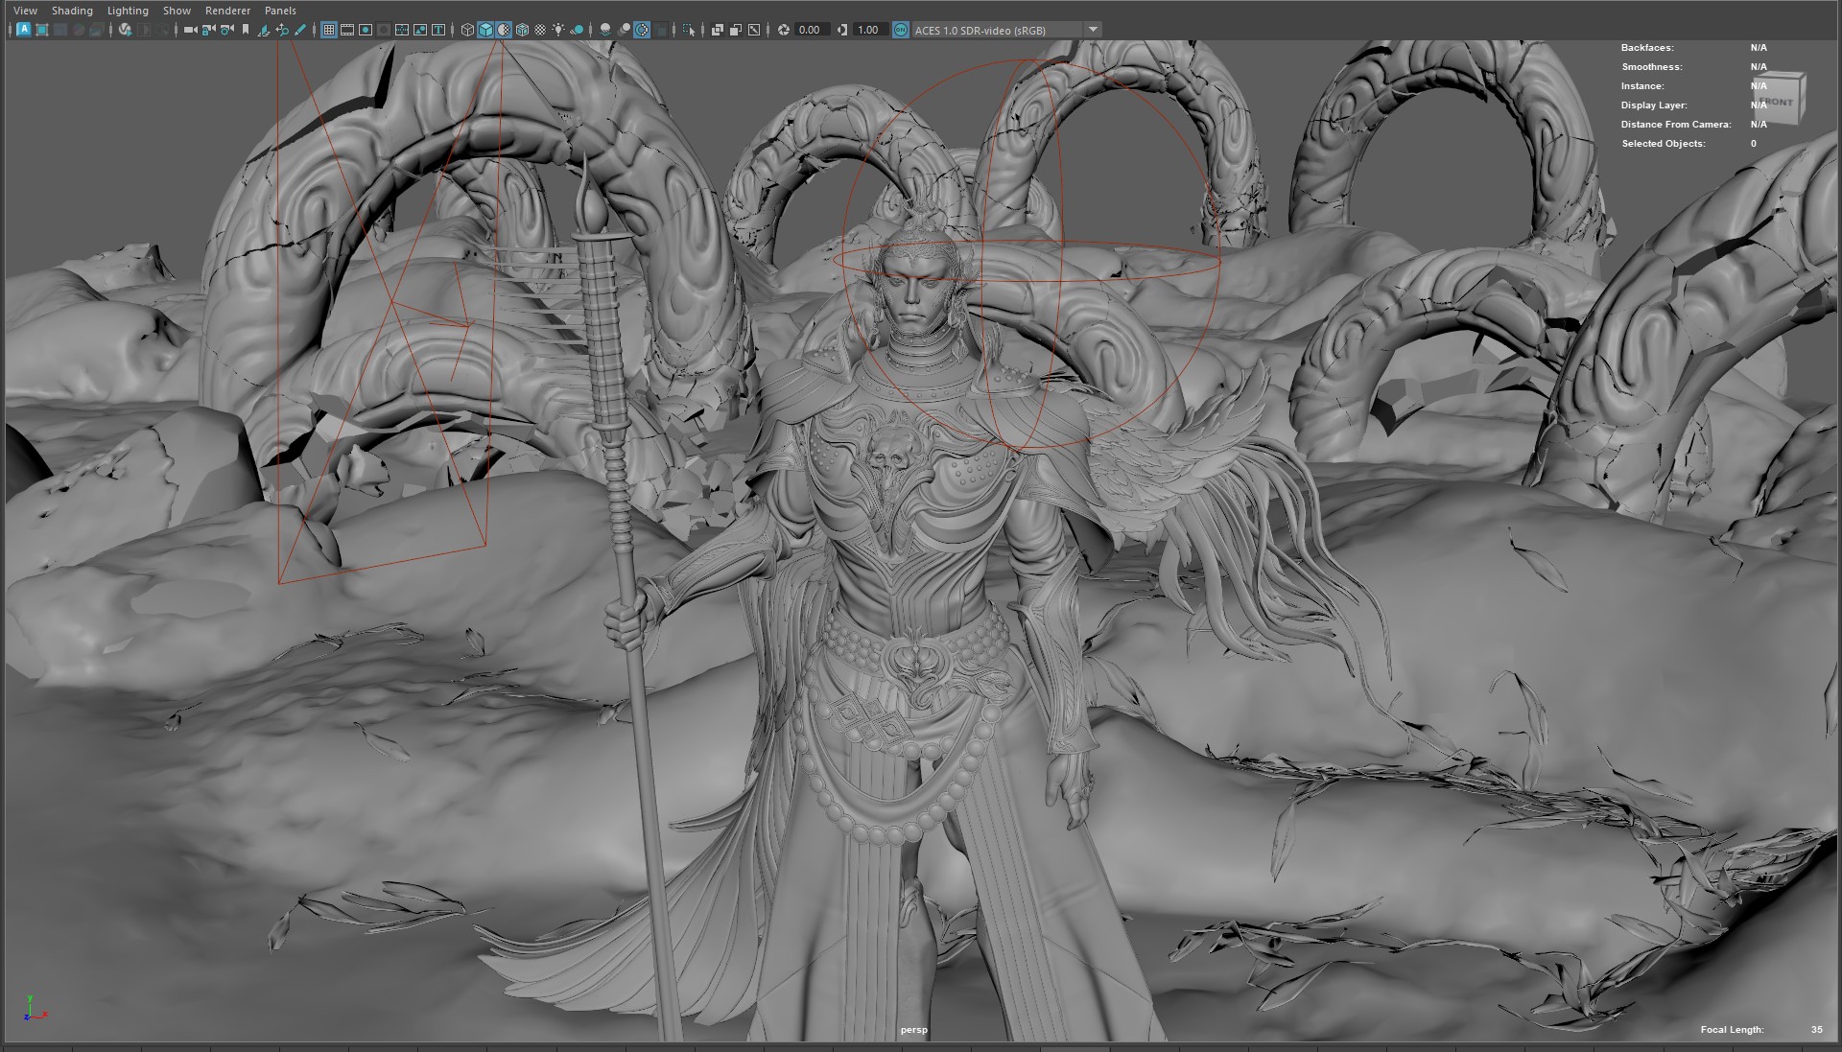Click the 2D Pan/Zoom icon
Screen dimensions: 1842x1052
pyautogui.click(x=282, y=30)
